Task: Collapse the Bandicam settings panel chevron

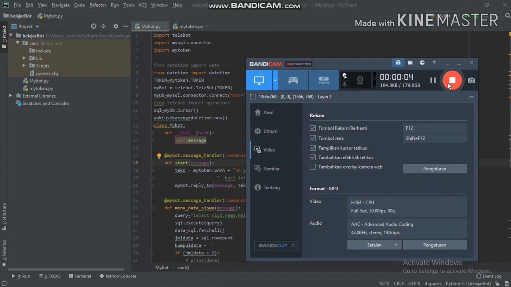Action: pos(471,97)
